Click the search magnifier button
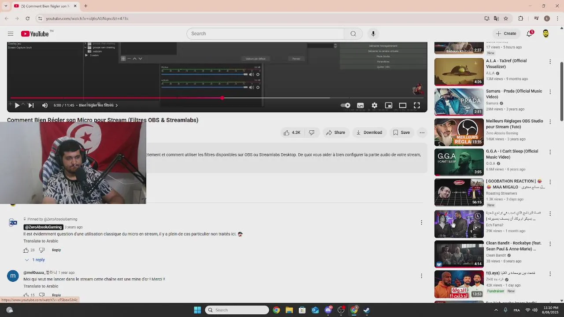Screen dimensions: 564x317 click(353, 33)
